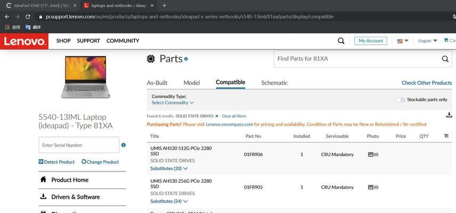This screenshot has width=456, height=213.
Task: Open Drivers & Software in sidebar
Action: coord(76,197)
